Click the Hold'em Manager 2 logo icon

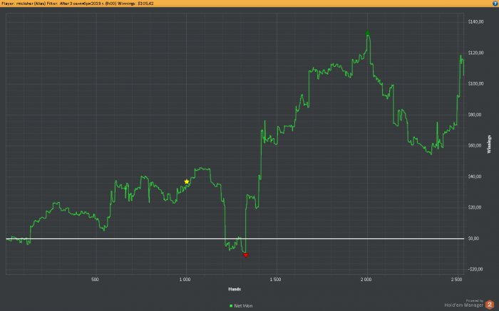490,305
